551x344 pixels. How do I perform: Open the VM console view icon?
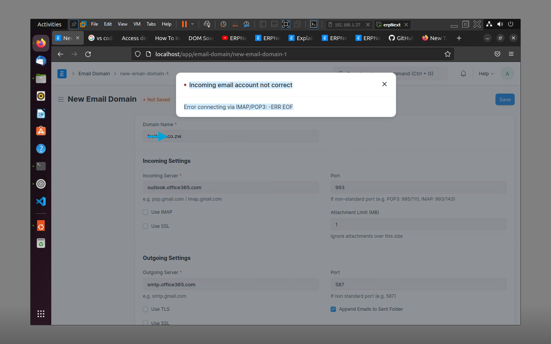tap(314, 24)
